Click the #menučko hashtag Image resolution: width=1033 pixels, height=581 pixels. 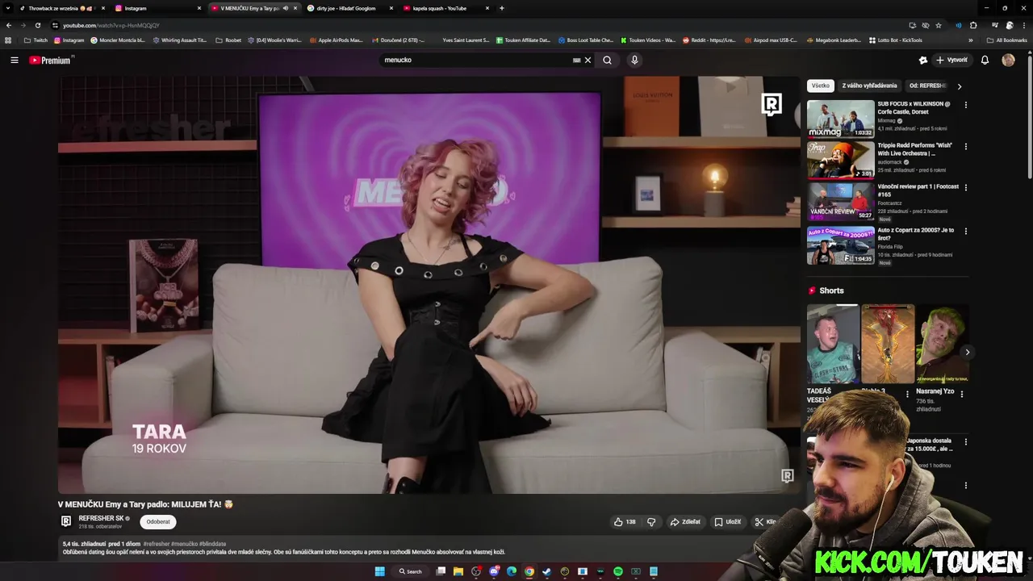pos(184,544)
